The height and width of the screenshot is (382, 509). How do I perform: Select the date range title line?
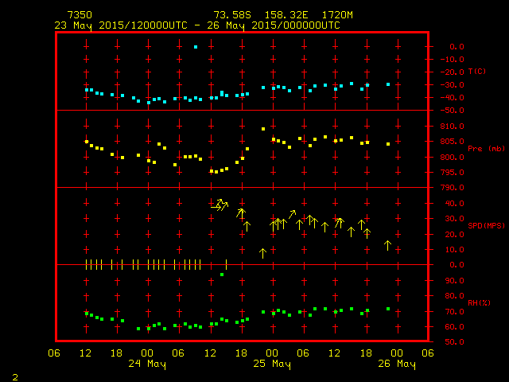pyautogui.click(x=197, y=25)
